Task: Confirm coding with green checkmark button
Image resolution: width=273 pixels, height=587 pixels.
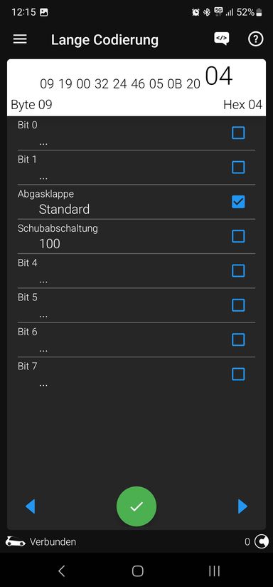Action: 136,506
